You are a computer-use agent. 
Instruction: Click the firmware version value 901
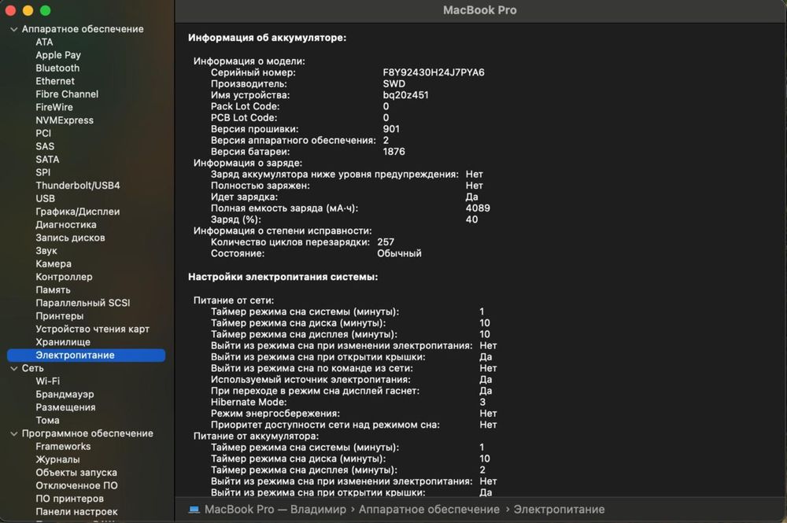click(x=391, y=129)
